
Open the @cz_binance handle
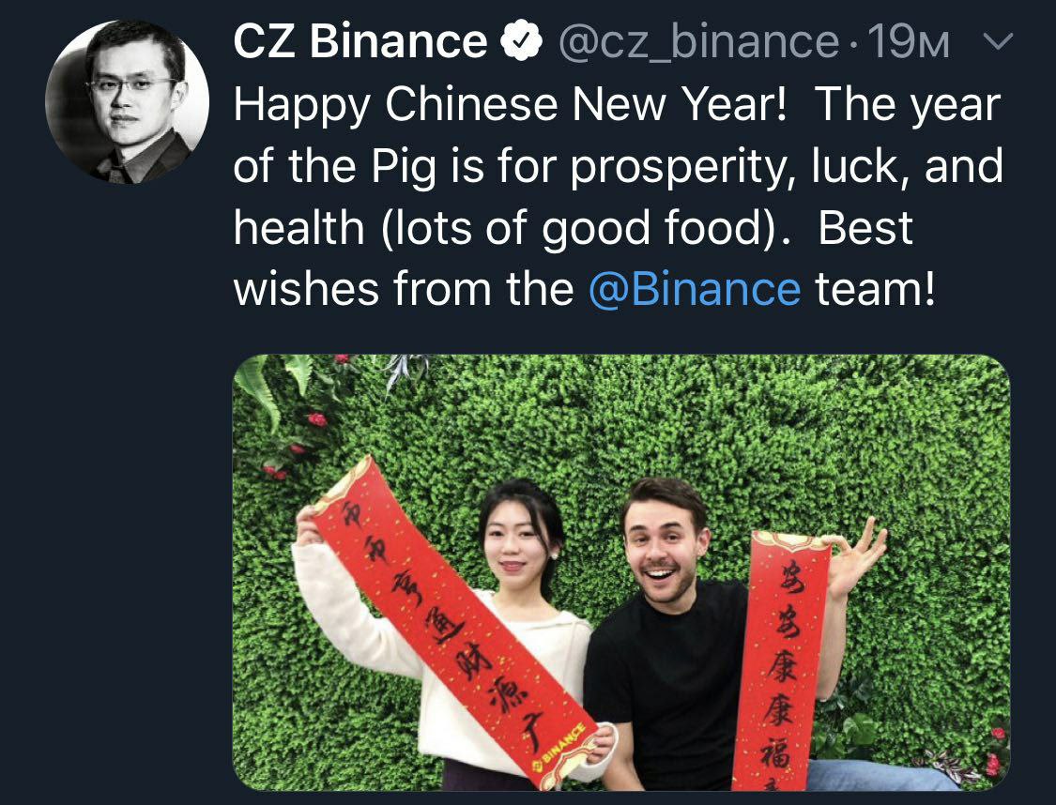(x=699, y=42)
